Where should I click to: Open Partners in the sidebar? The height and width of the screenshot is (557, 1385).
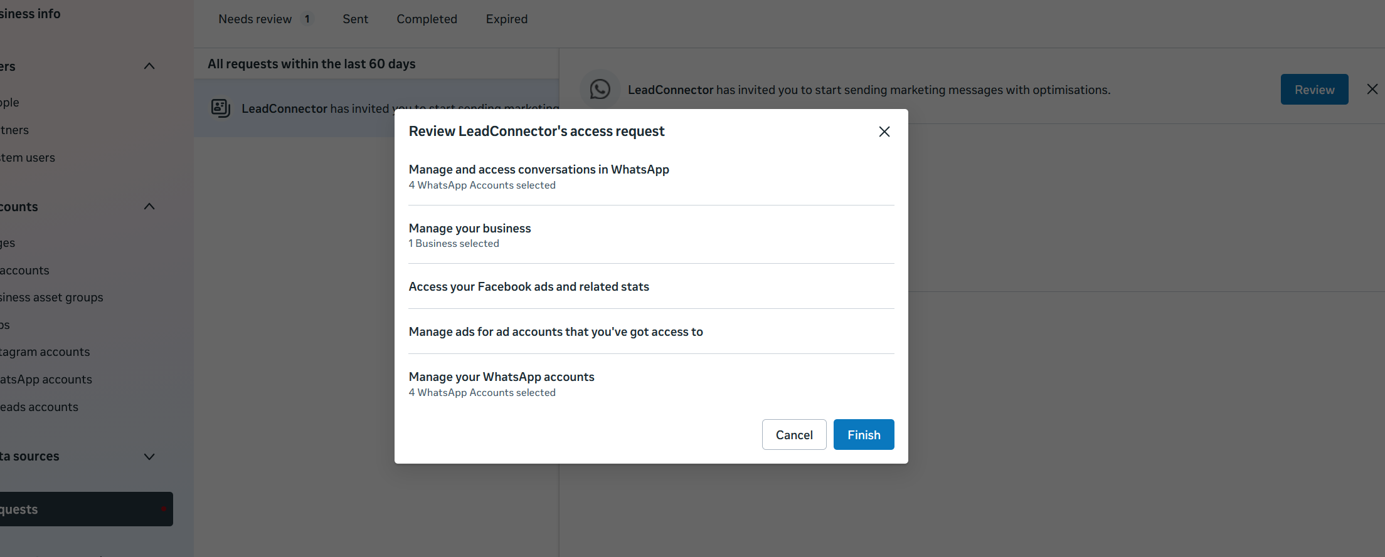coord(14,130)
